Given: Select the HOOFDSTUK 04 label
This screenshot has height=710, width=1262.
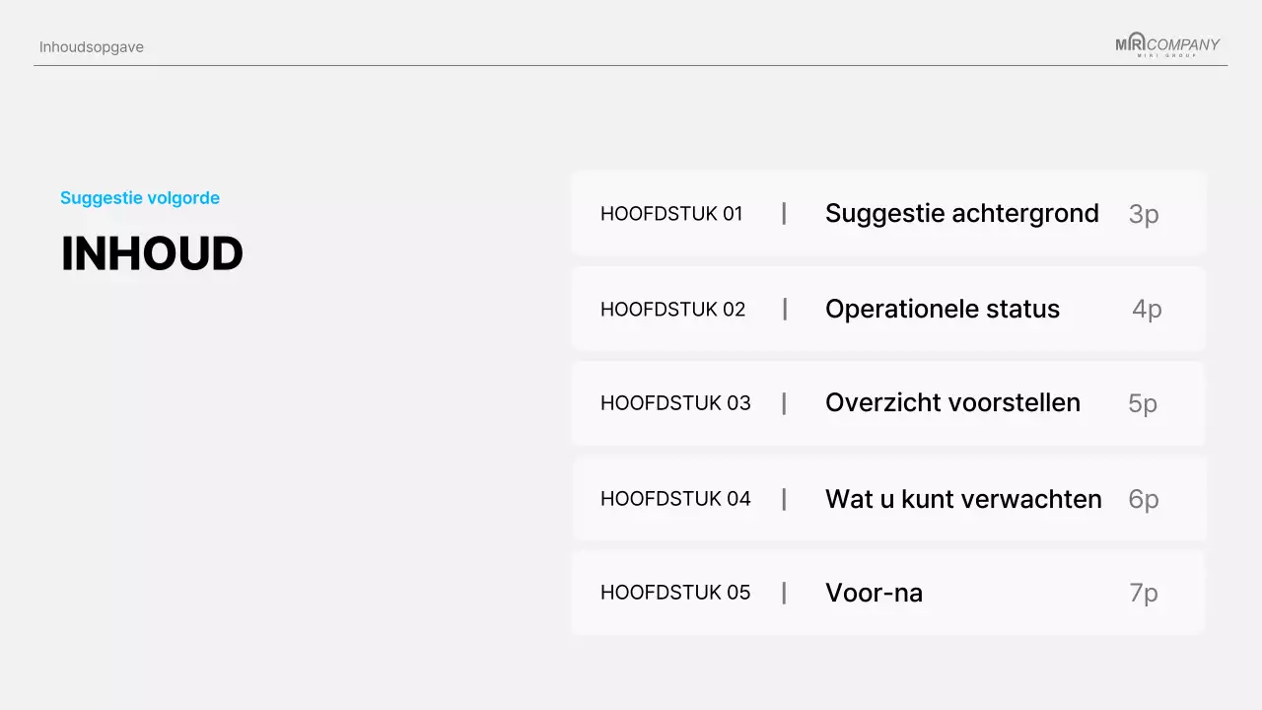Looking at the screenshot, I should [675, 499].
